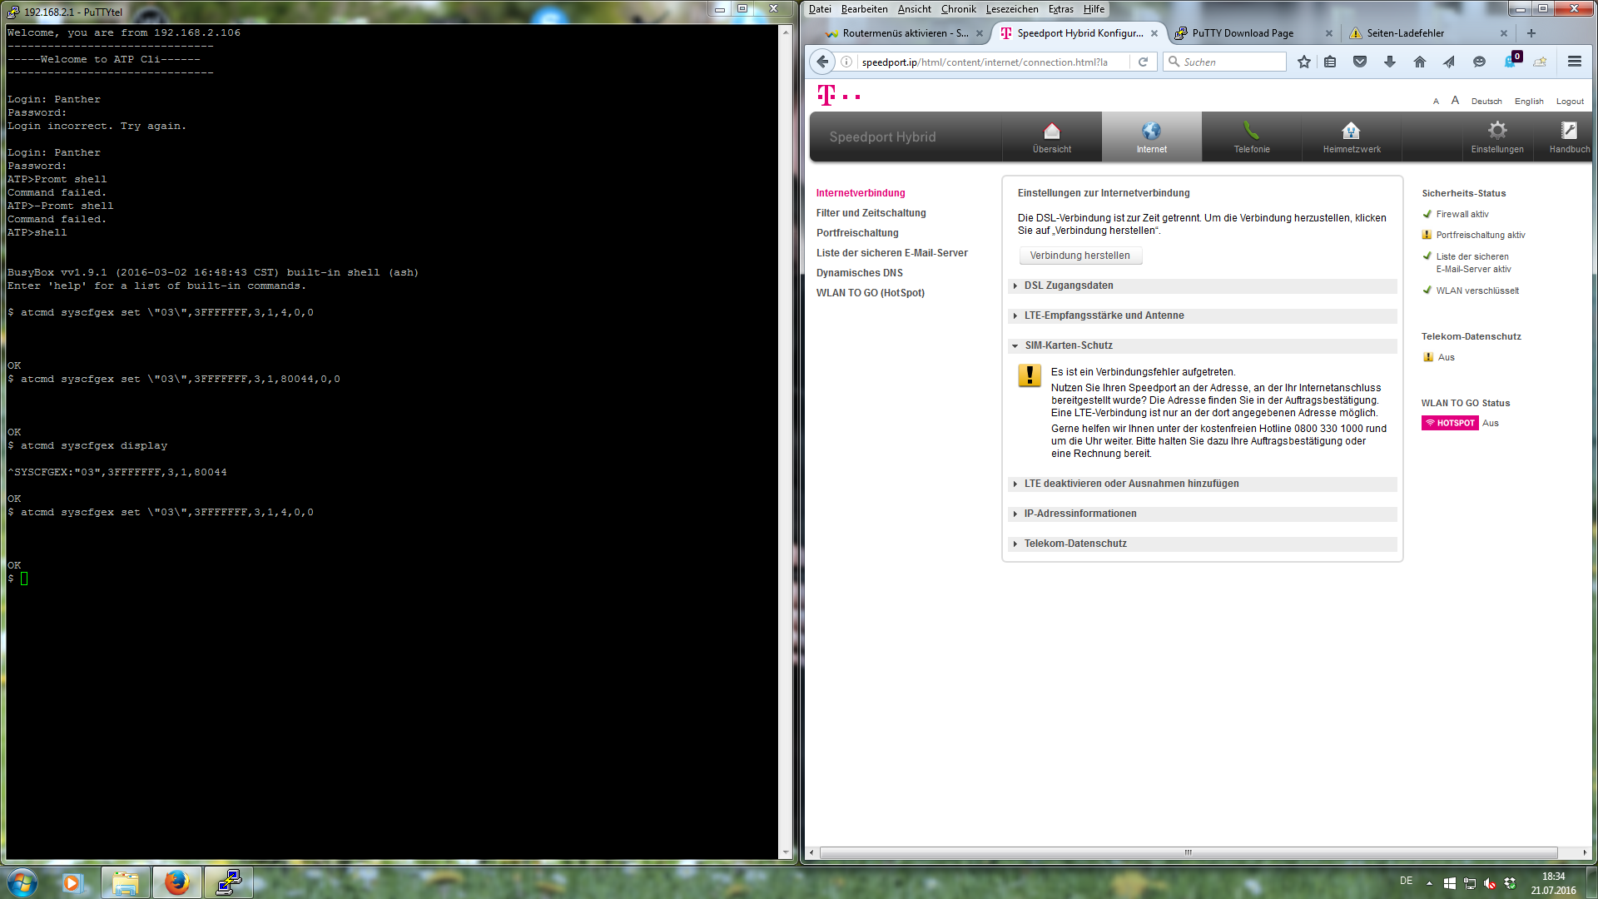
Task: Click Firefox horizontal scrollbar
Action: pos(1189,852)
